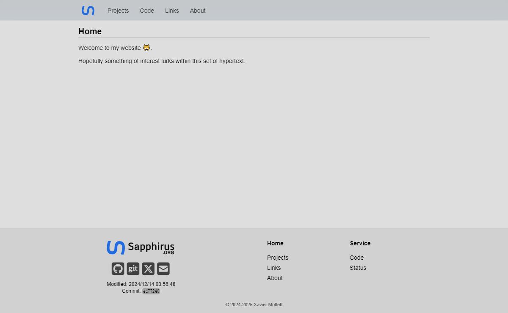Click the Sapphirus.org footer logo
This screenshot has width=508, height=313.
pyautogui.click(x=141, y=248)
